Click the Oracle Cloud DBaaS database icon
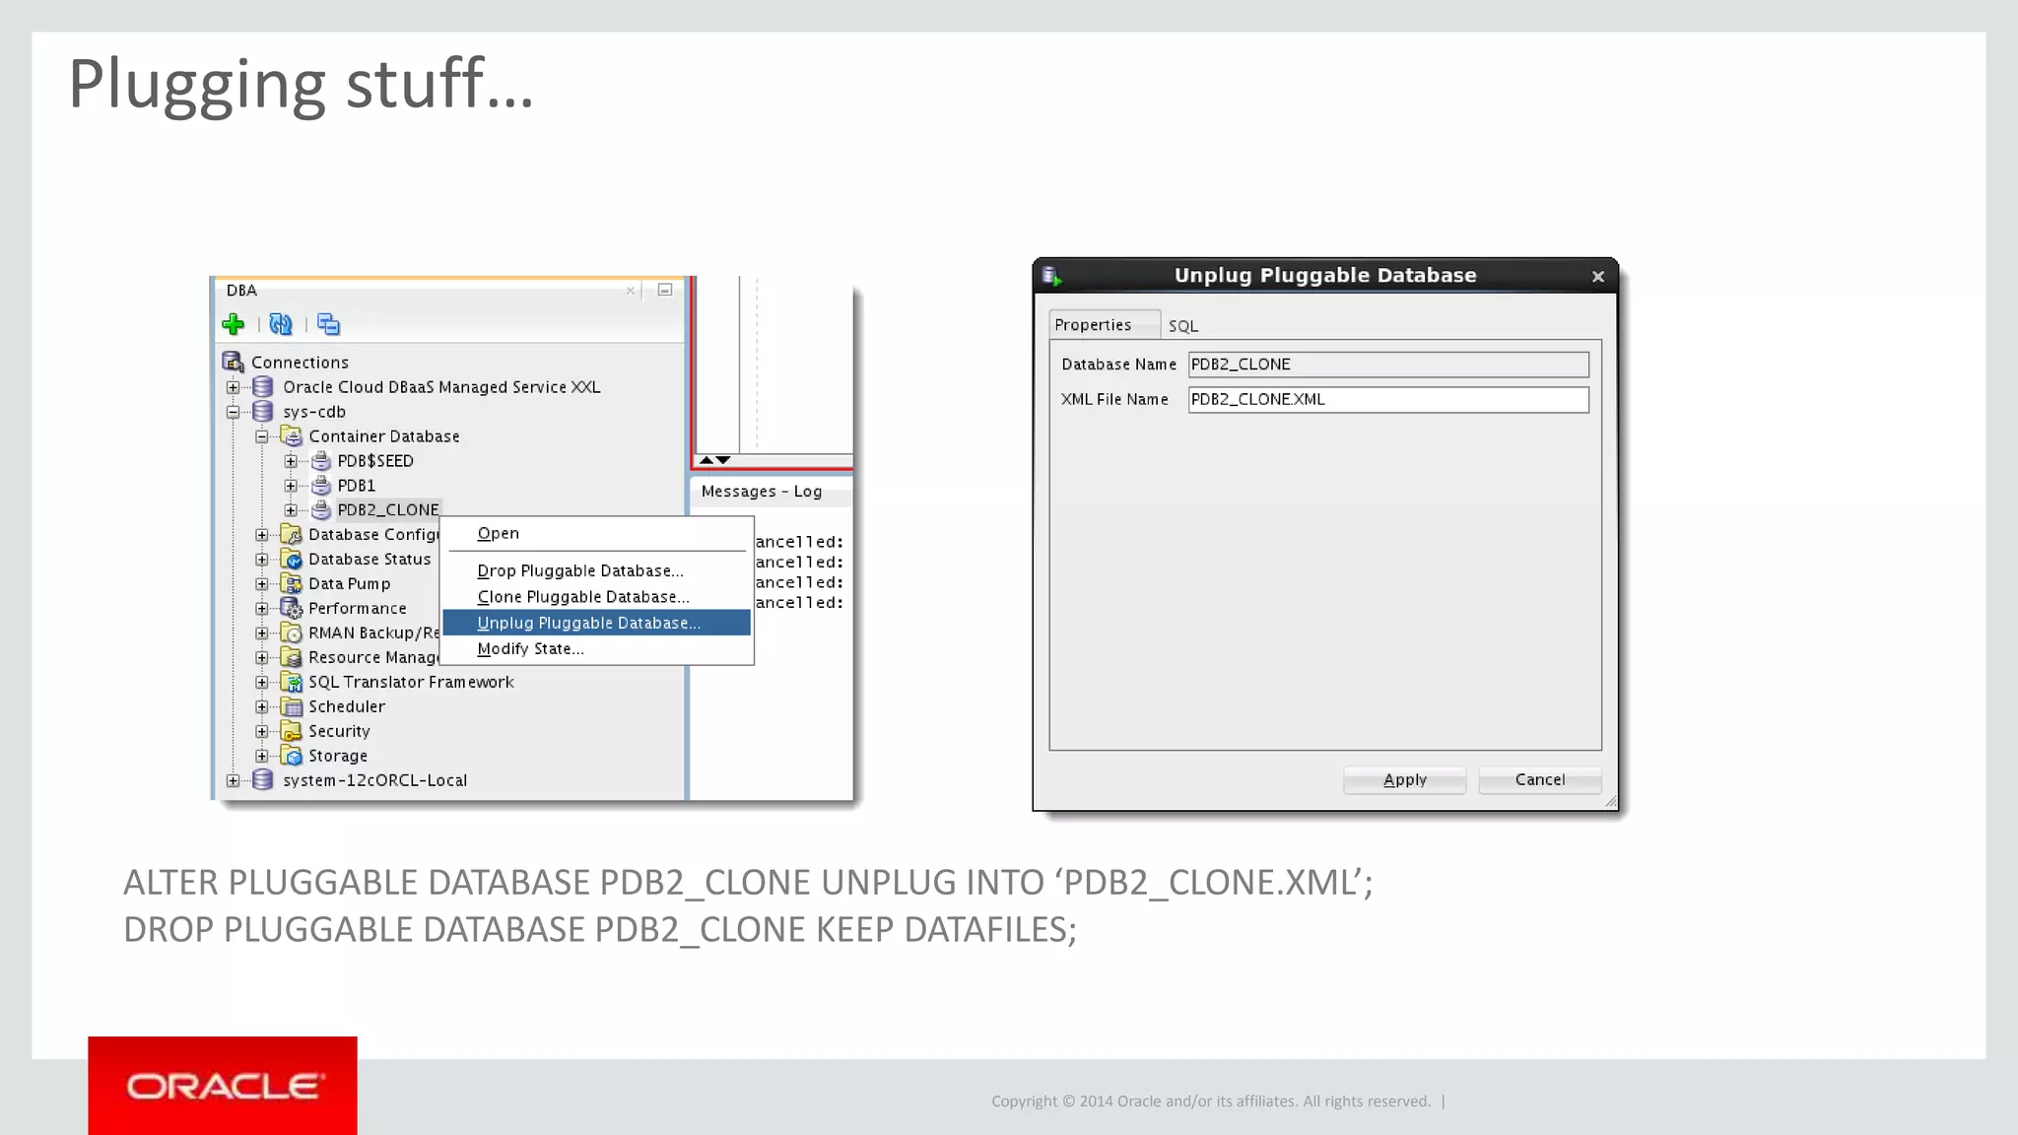The width and height of the screenshot is (2018, 1135). (263, 387)
